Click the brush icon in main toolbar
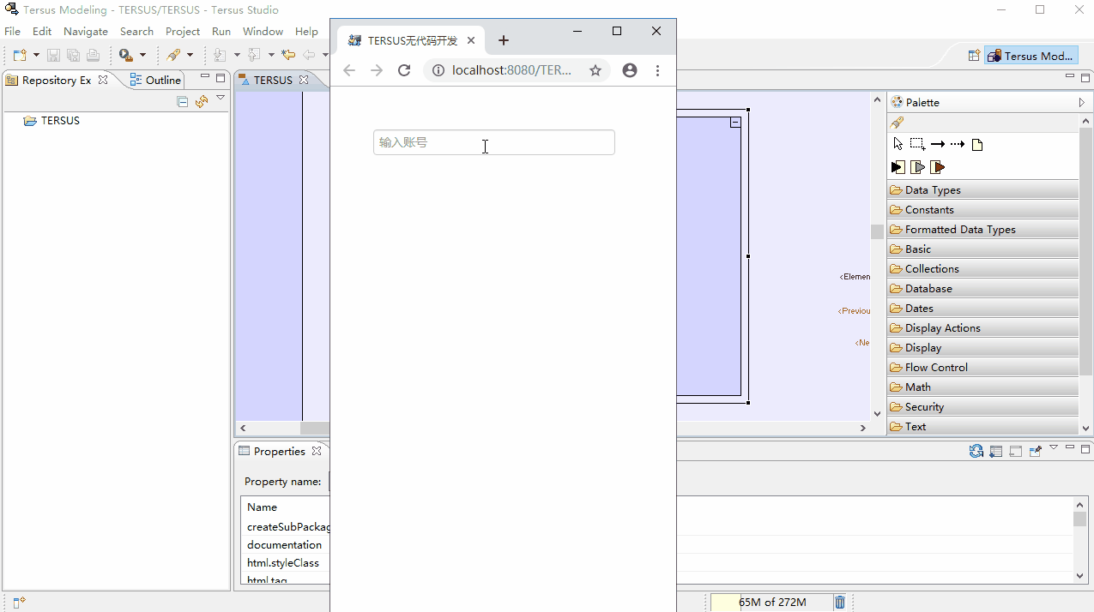Image resolution: width=1094 pixels, height=612 pixels. pyautogui.click(x=173, y=55)
